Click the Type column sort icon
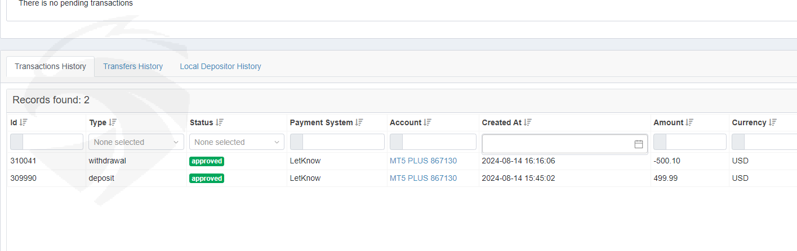 pos(113,122)
